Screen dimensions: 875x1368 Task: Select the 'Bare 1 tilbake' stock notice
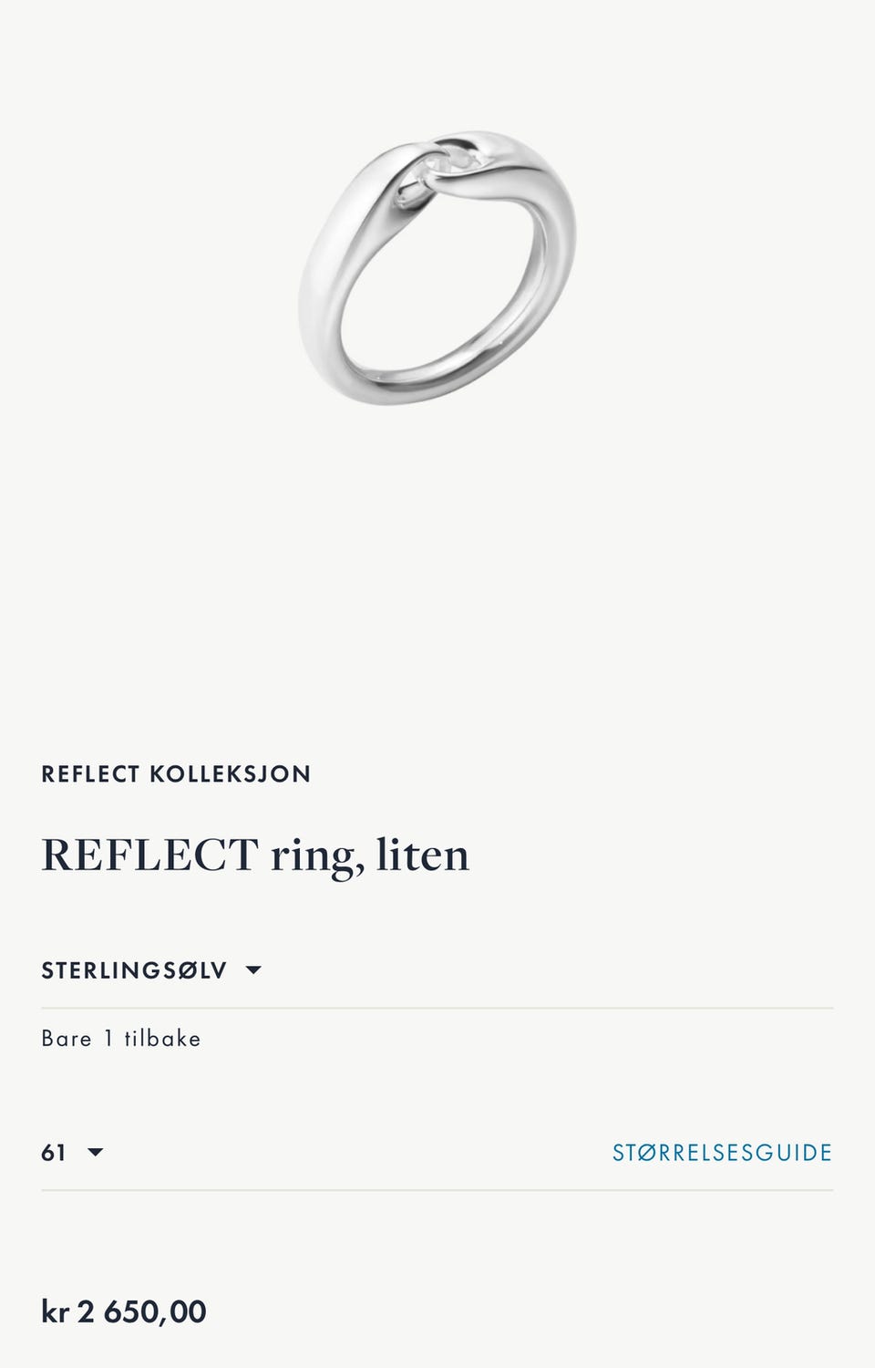121,1039
